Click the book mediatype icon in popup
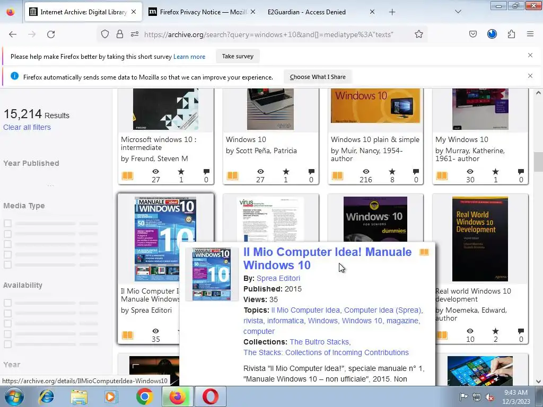Viewport: 543px width, 407px height. (x=424, y=252)
